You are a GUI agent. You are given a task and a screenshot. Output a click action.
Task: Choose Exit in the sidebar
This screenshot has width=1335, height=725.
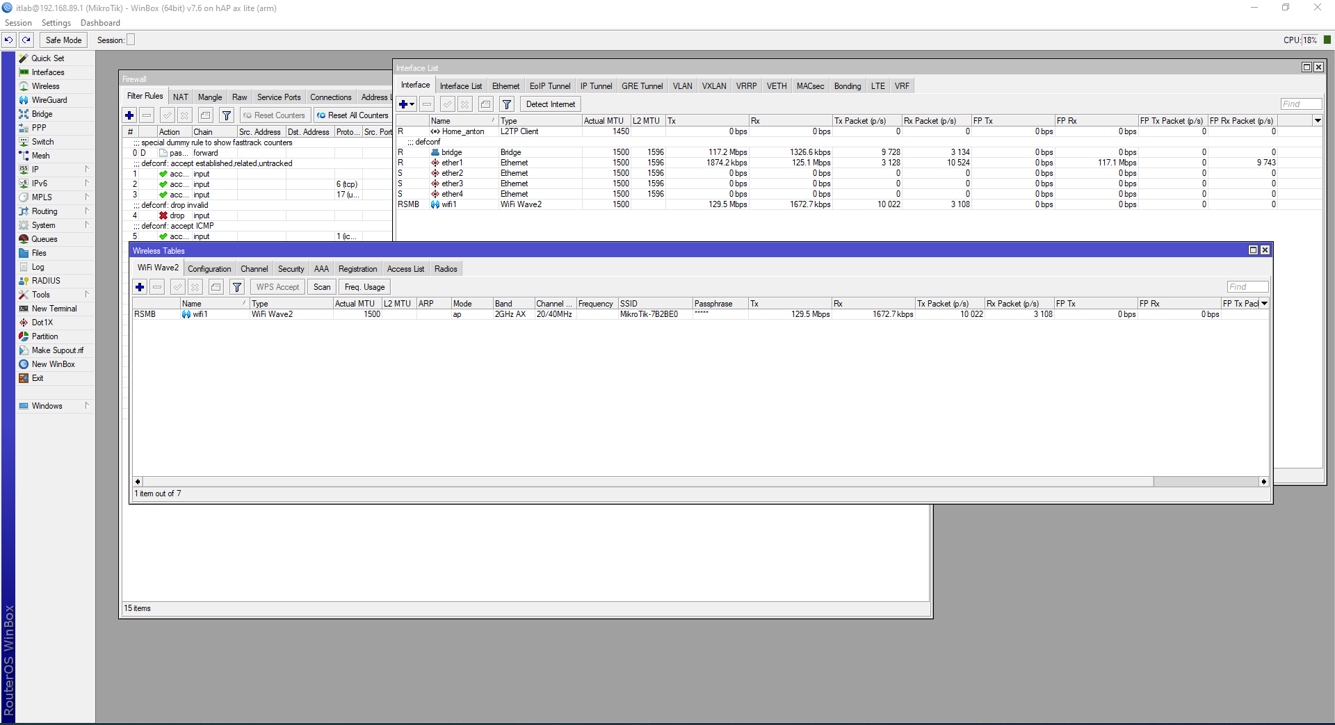pyautogui.click(x=38, y=378)
